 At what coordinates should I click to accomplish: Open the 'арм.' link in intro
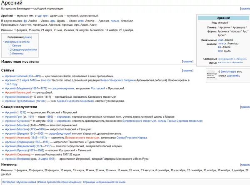pos(53,21)
